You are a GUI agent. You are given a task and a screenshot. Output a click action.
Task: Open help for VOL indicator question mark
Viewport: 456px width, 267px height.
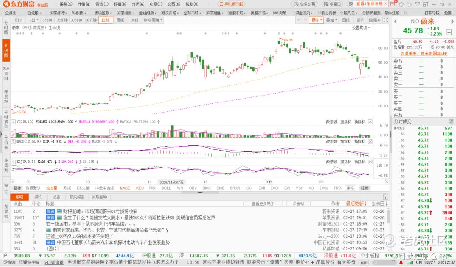pyautogui.click(x=14, y=122)
